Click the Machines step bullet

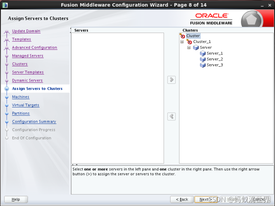click(x=7, y=97)
